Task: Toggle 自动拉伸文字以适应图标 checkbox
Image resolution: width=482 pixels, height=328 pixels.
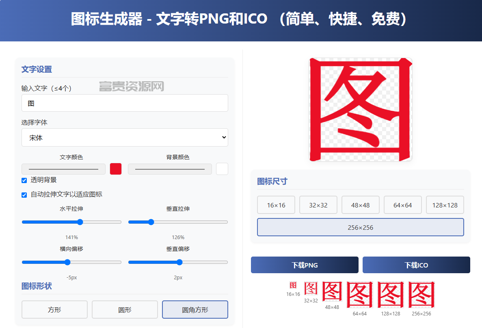Action: [24, 195]
